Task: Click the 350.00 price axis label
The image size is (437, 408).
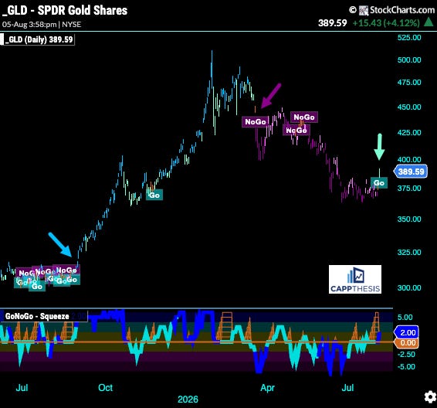Action: coord(409,219)
